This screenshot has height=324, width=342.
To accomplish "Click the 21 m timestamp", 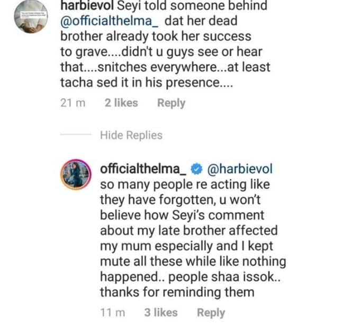I will tap(73, 103).
